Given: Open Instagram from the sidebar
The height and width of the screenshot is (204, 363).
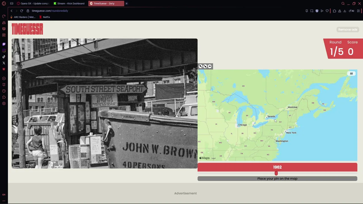Looking at the screenshot, I should tap(4, 50).
